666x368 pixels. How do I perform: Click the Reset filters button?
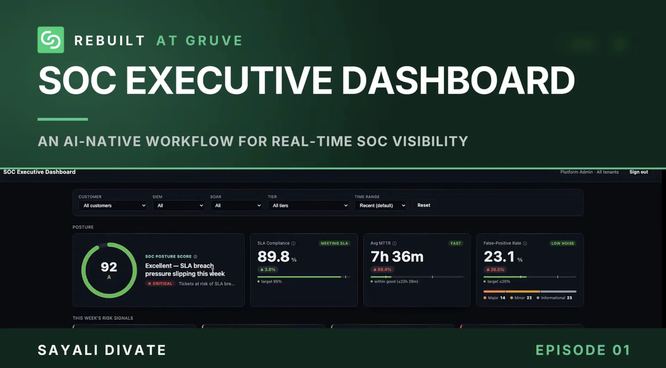[424, 205]
